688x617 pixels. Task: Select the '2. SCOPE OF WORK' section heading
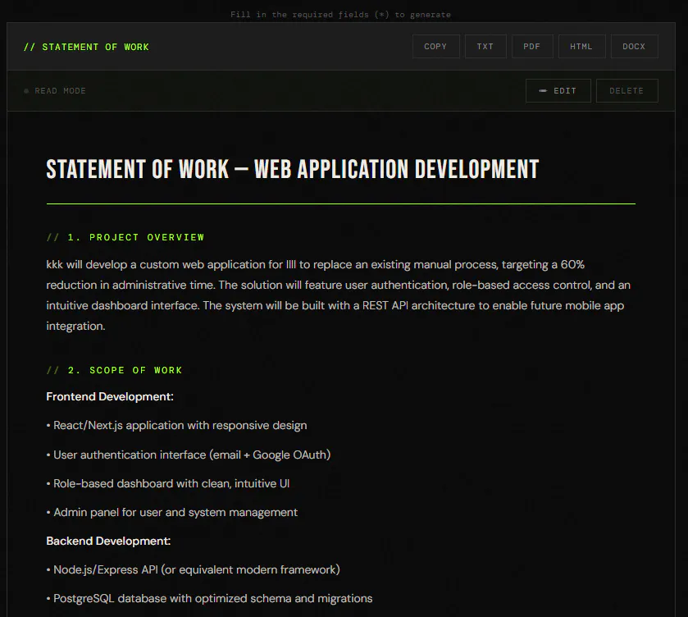point(114,370)
